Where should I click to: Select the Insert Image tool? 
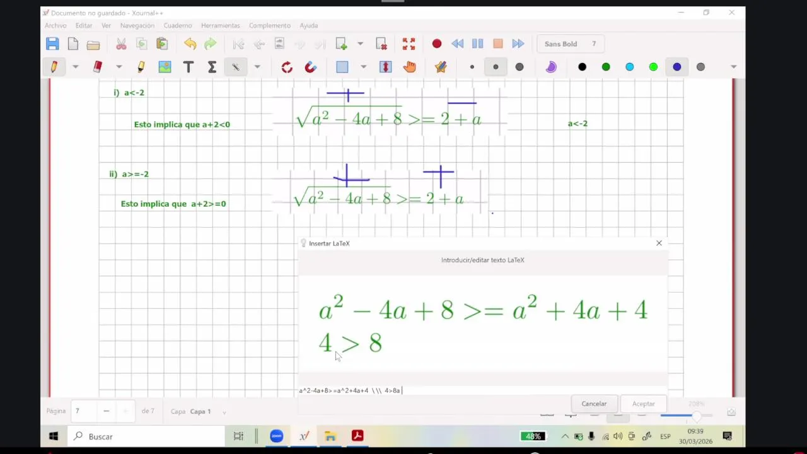point(165,67)
